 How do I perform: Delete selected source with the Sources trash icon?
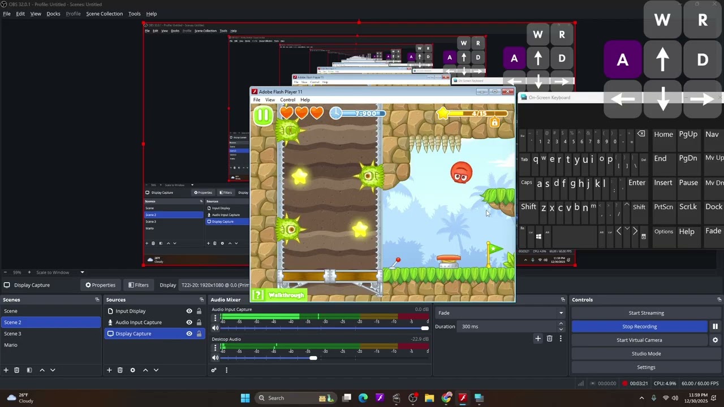pyautogui.click(x=120, y=370)
